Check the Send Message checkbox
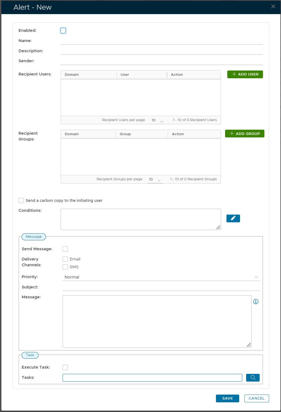Screen dimensions: 281x412 [65, 249]
